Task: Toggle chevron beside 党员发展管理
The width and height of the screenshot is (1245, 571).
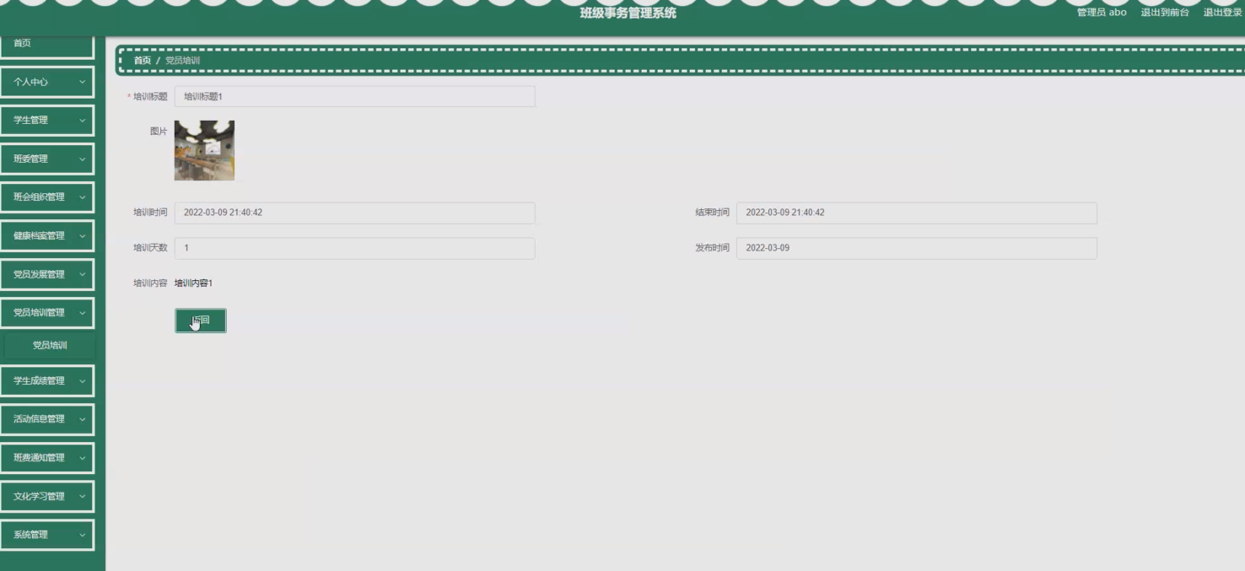Action: coord(83,274)
